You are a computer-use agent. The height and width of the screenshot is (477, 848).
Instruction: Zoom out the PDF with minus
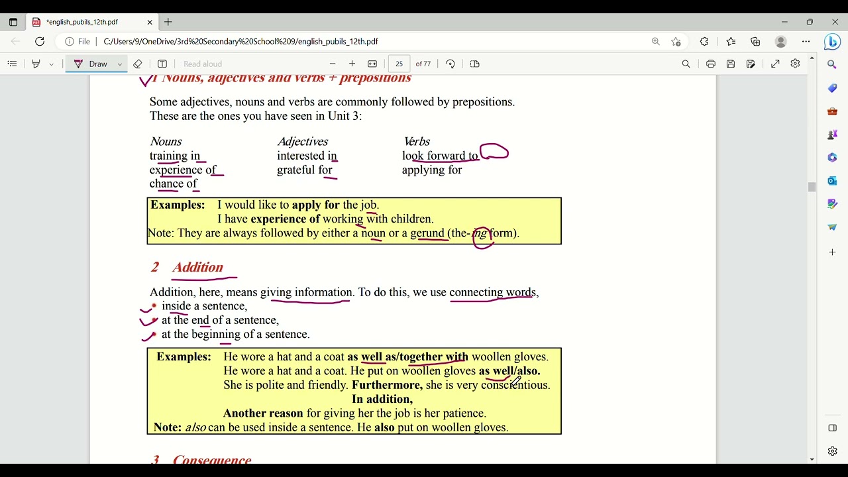[x=333, y=64]
